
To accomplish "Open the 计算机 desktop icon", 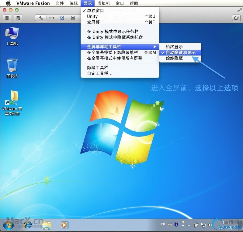I will (12, 36).
